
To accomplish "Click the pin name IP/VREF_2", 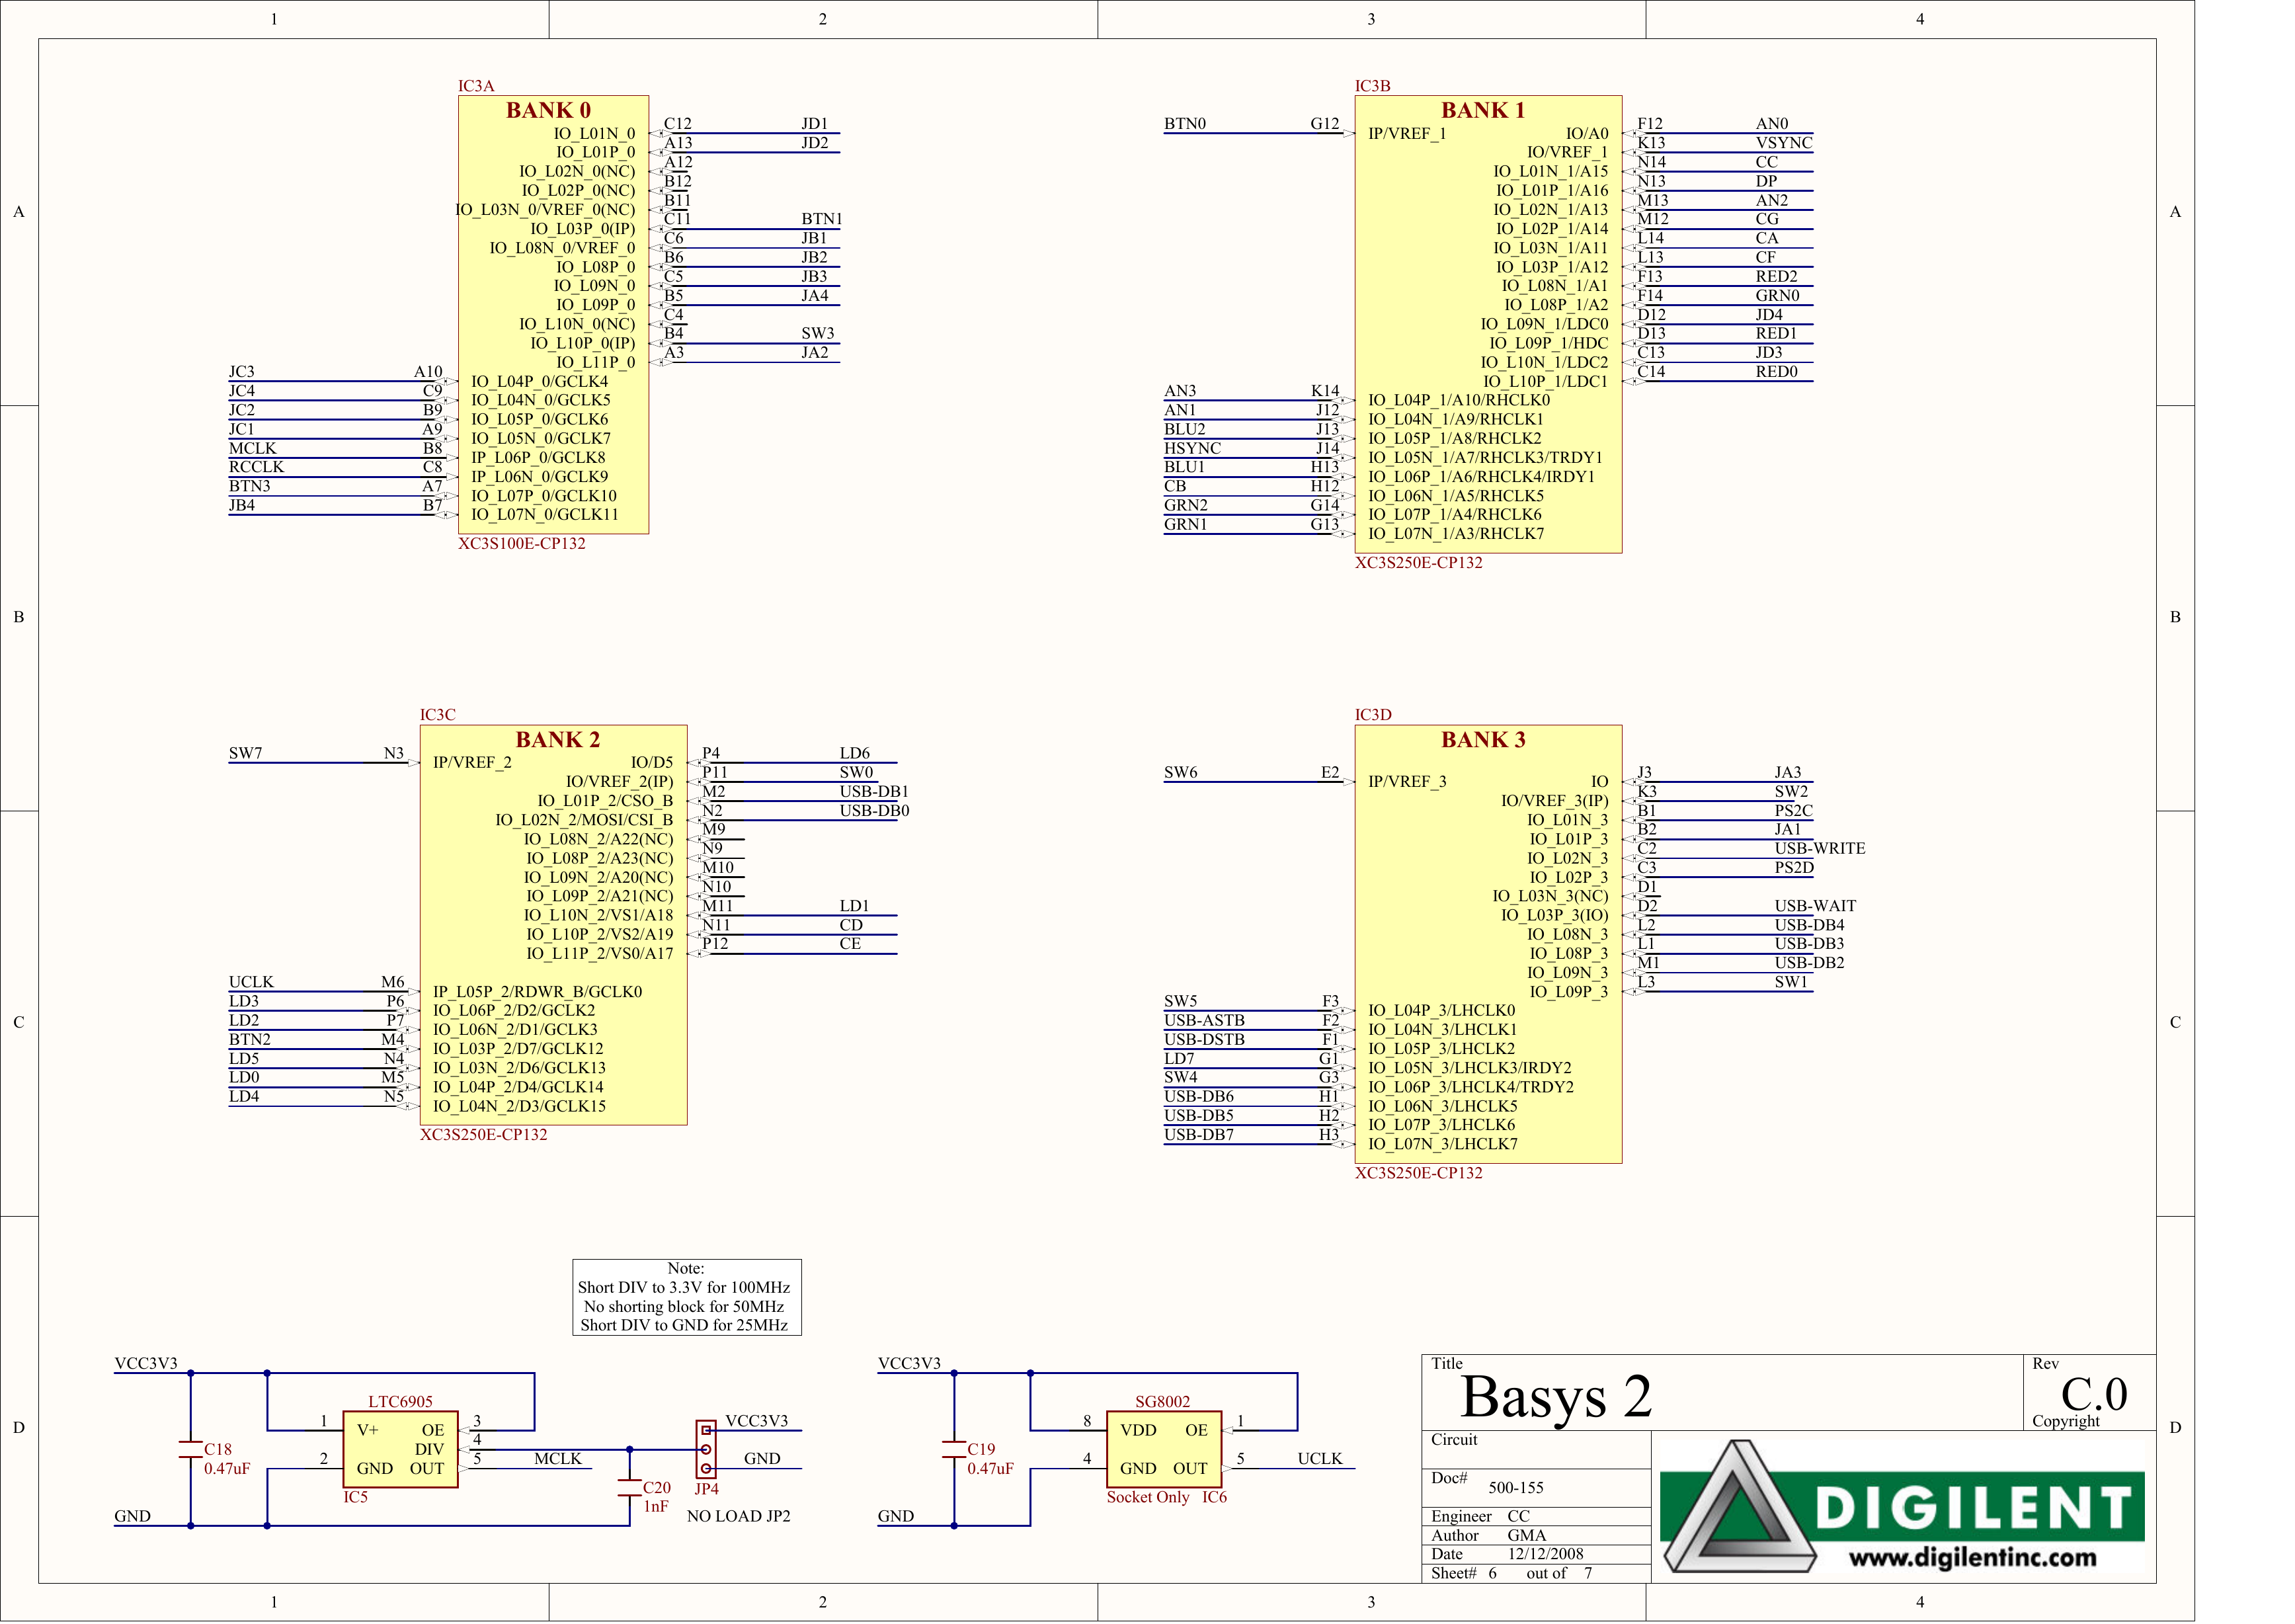I will 472,762.
